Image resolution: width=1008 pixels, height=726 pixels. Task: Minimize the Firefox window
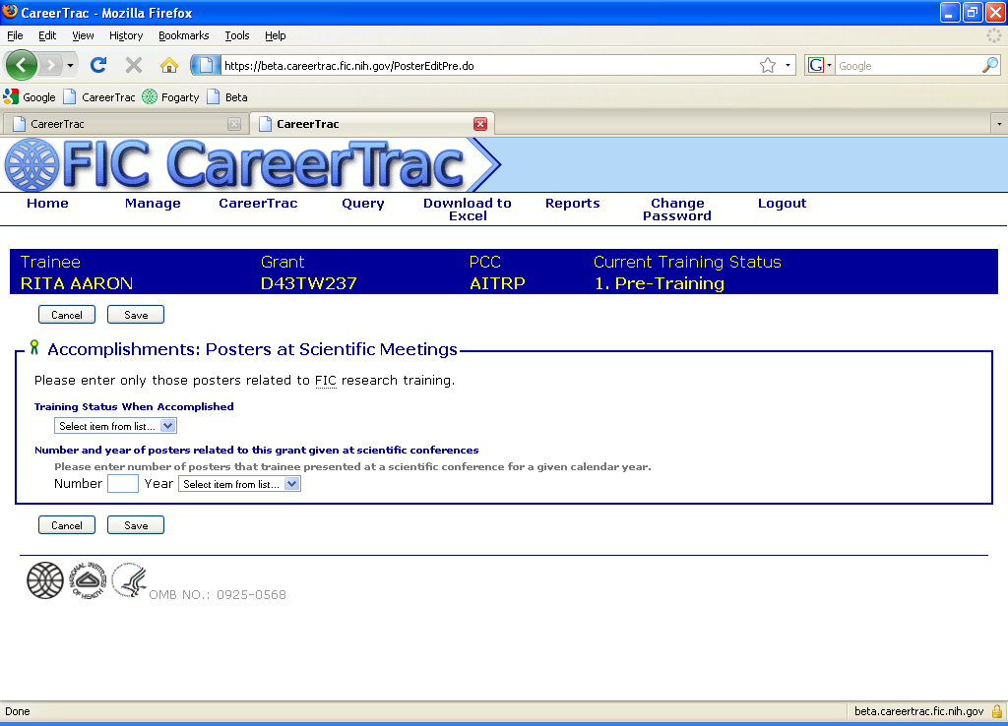click(950, 12)
